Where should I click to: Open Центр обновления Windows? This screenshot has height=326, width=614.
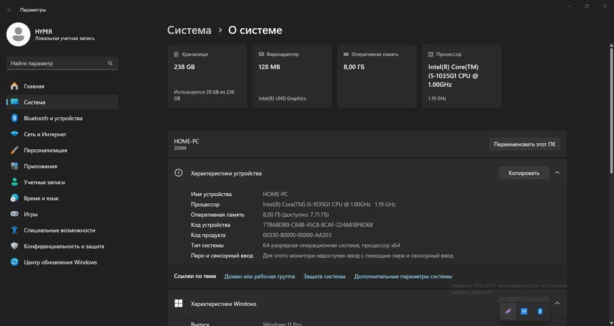point(60,262)
